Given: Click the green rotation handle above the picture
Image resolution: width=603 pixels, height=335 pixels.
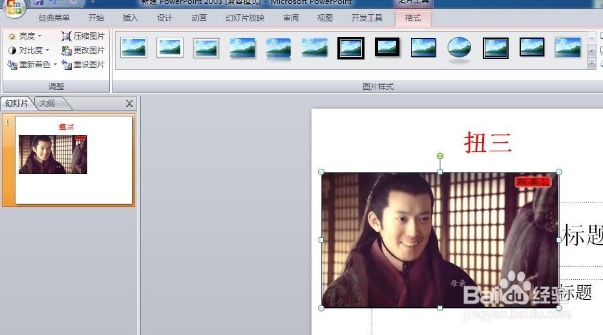Looking at the screenshot, I should coord(440,156).
